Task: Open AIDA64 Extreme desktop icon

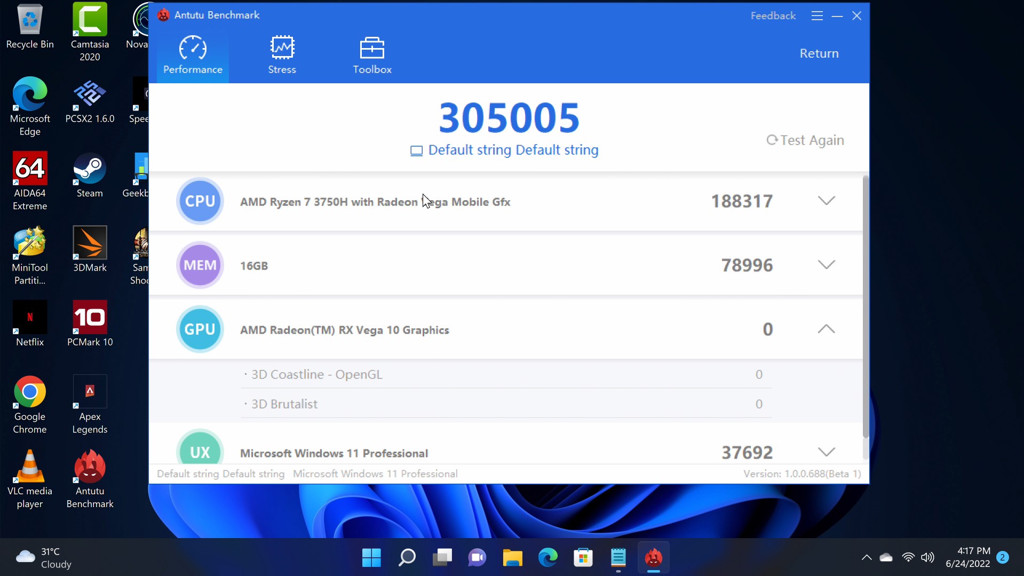Action: pos(30,182)
